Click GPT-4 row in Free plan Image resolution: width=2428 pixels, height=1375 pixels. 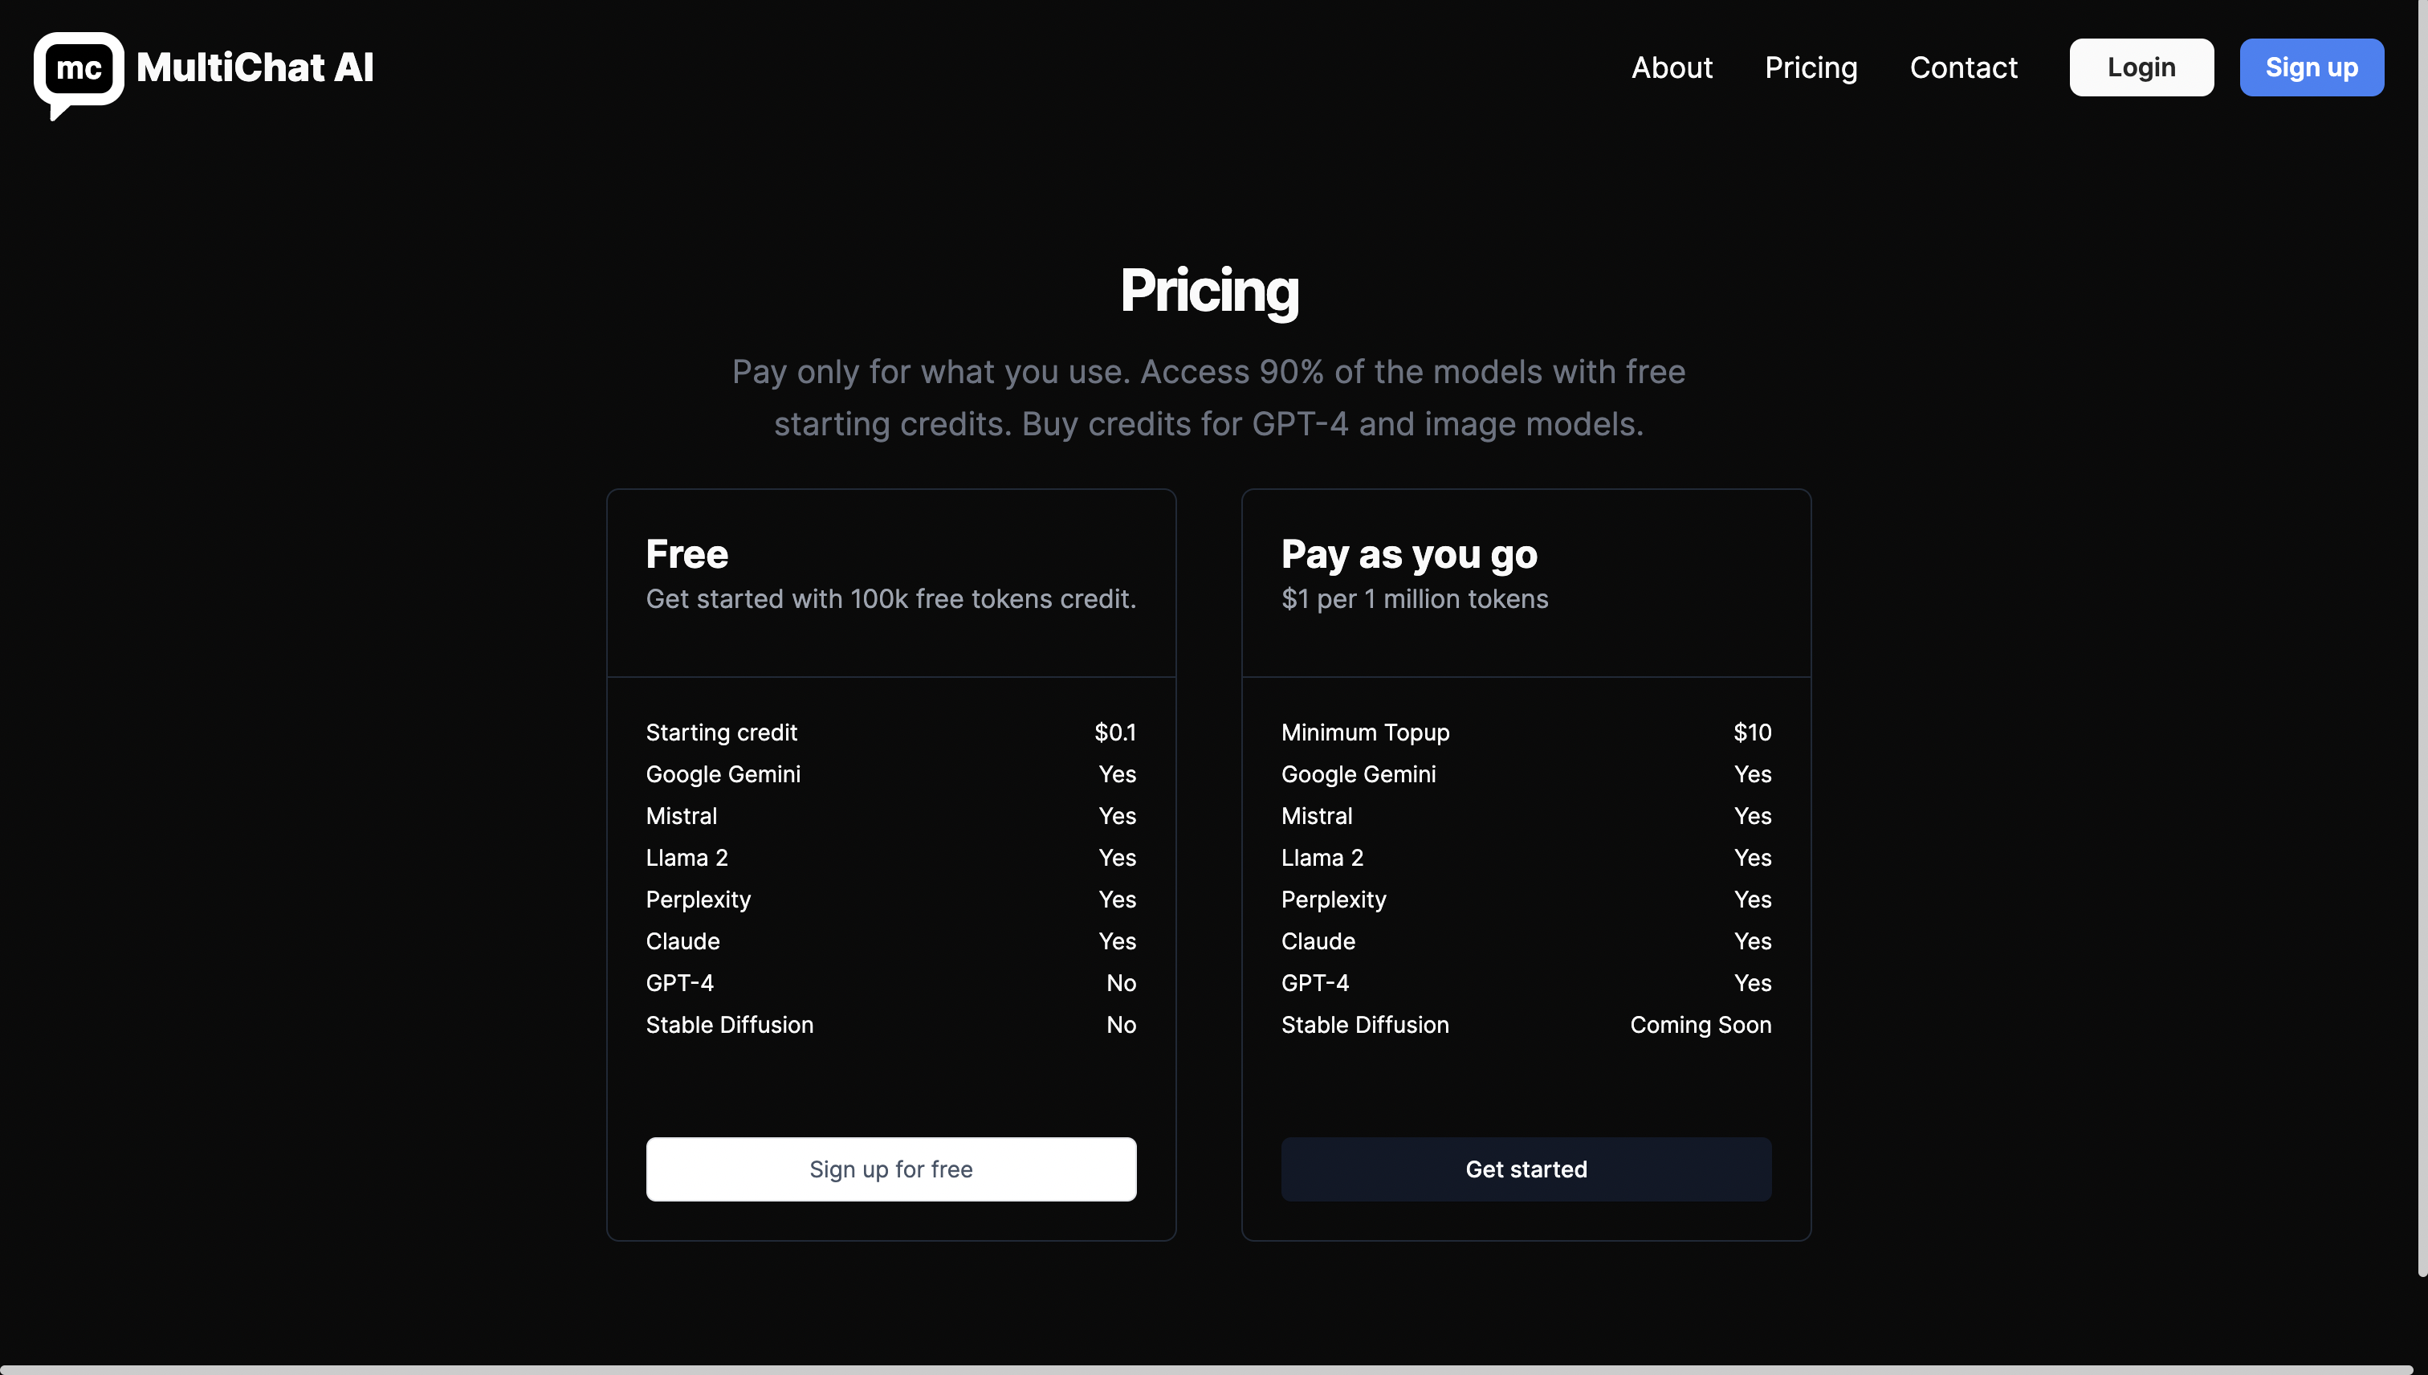(680, 983)
